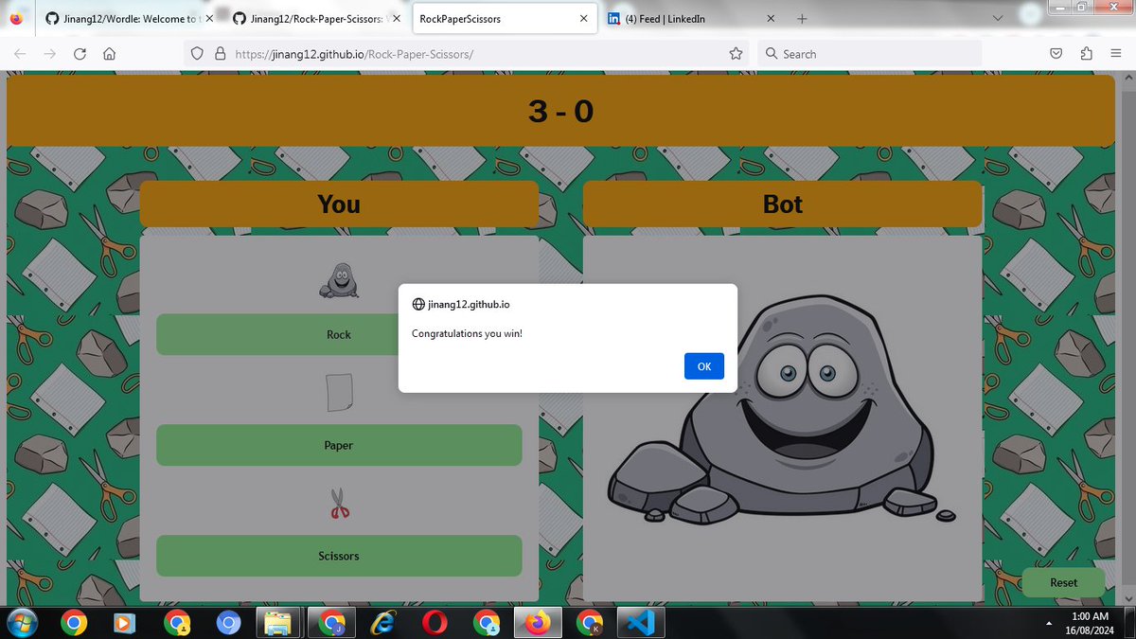Screen dimensions: 1136x639
Task: Click the globe icon in the alert dialog
Action: point(418,305)
